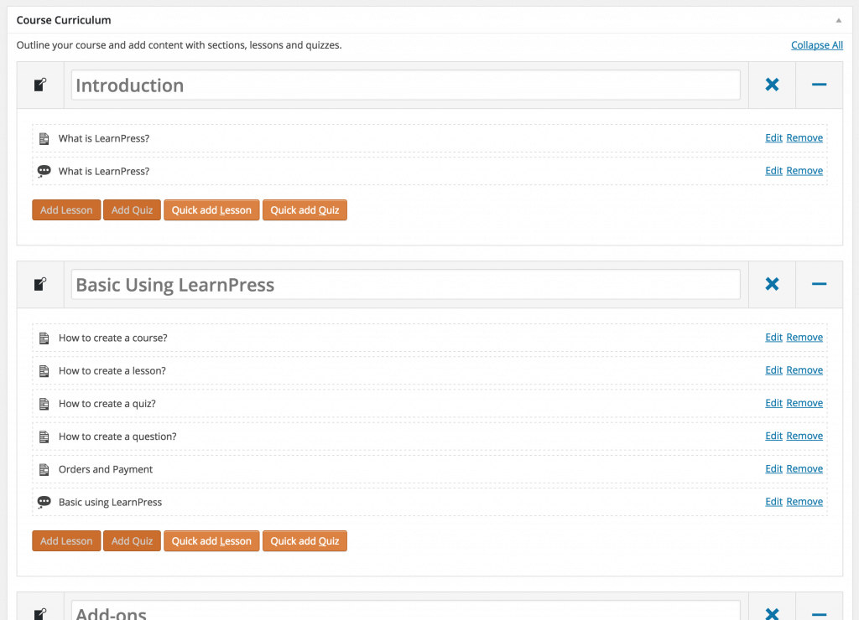The width and height of the screenshot is (859, 620).
Task: Click lesson icon of How to create a quiz?
Action: tap(44, 404)
